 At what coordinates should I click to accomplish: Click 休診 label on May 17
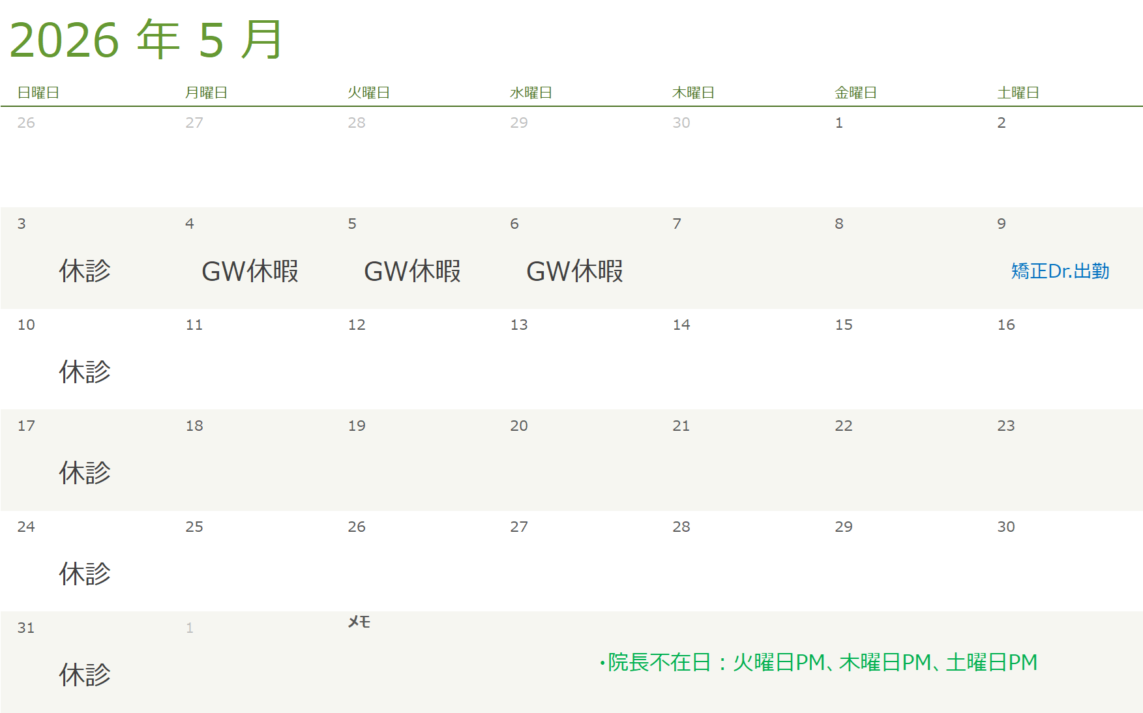click(x=85, y=473)
